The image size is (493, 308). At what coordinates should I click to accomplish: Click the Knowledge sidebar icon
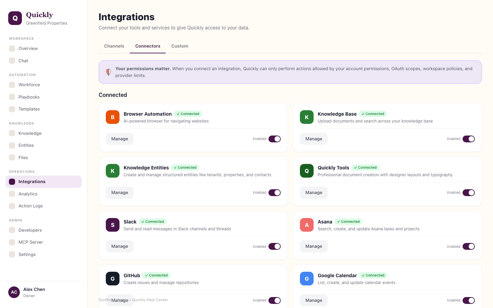coord(12,133)
